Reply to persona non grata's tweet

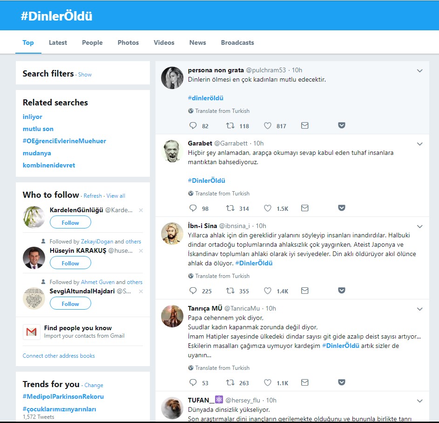pyautogui.click(x=193, y=125)
